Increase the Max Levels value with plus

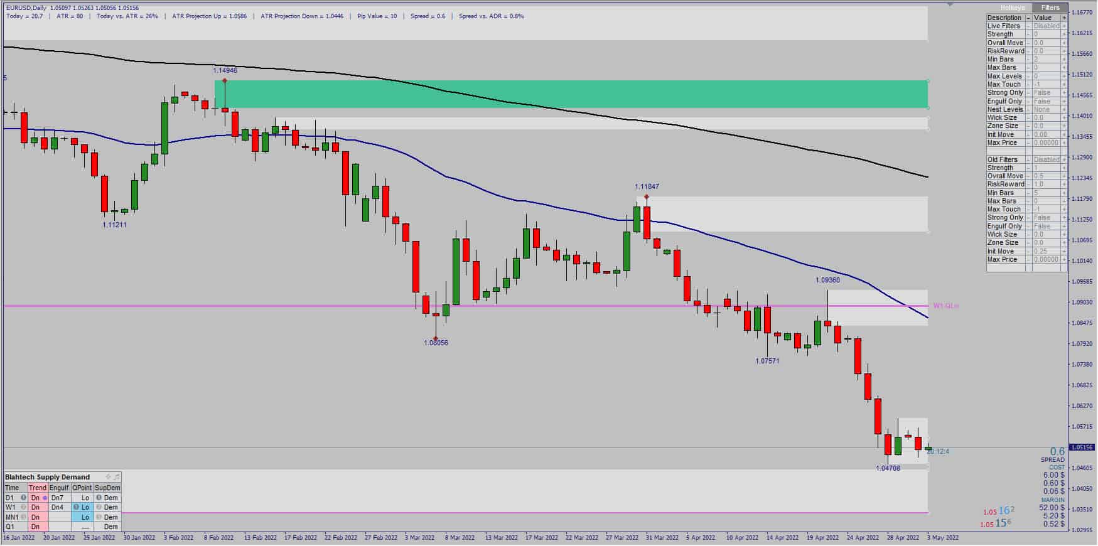click(1064, 76)
